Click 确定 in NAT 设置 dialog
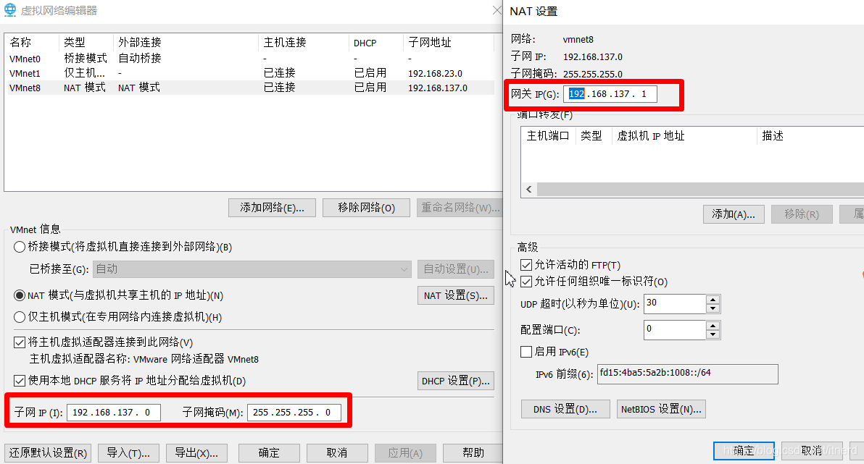 [744, 451]
